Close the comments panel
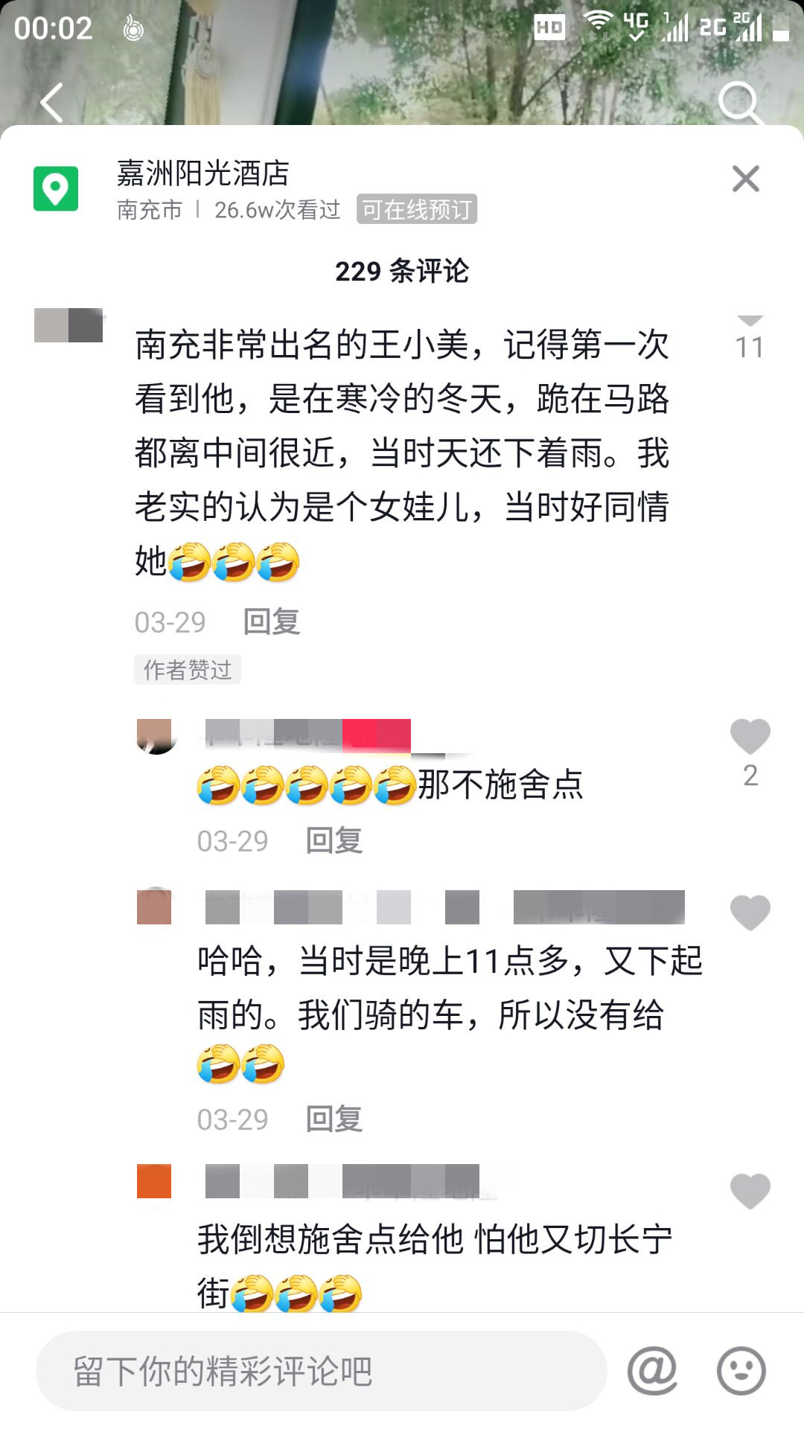This screenshot has height=1429, width=804. [x=745, y=179]
